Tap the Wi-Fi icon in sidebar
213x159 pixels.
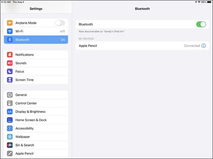click(10, 31)
